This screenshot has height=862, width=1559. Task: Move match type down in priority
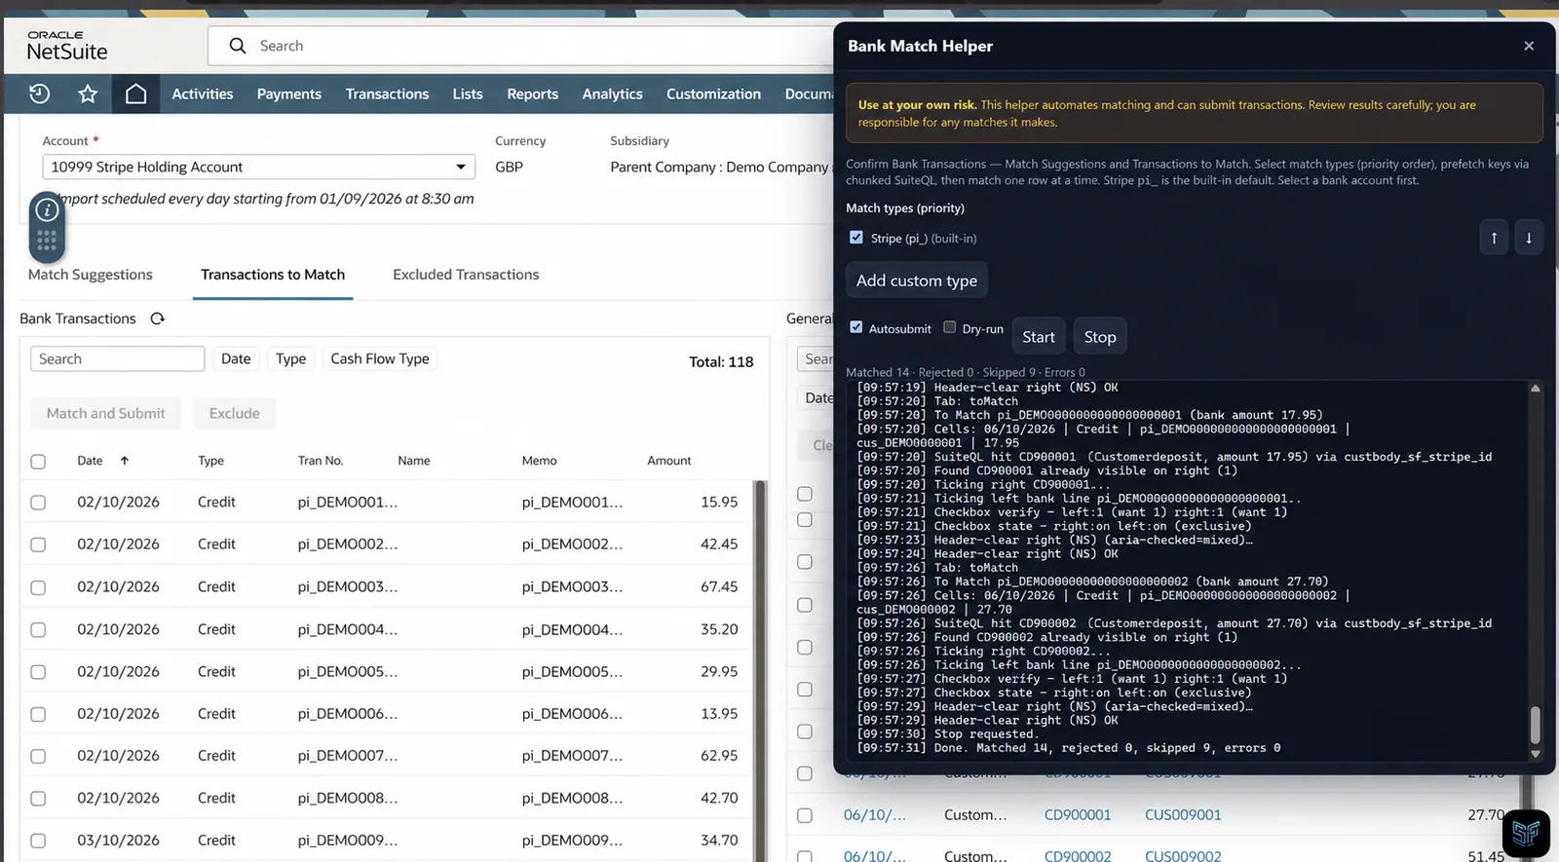(1529, 238)
